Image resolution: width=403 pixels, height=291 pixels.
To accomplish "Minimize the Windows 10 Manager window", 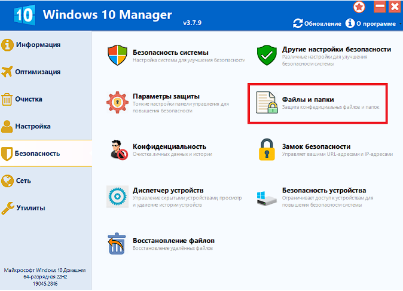I will (x=380, y=7).
